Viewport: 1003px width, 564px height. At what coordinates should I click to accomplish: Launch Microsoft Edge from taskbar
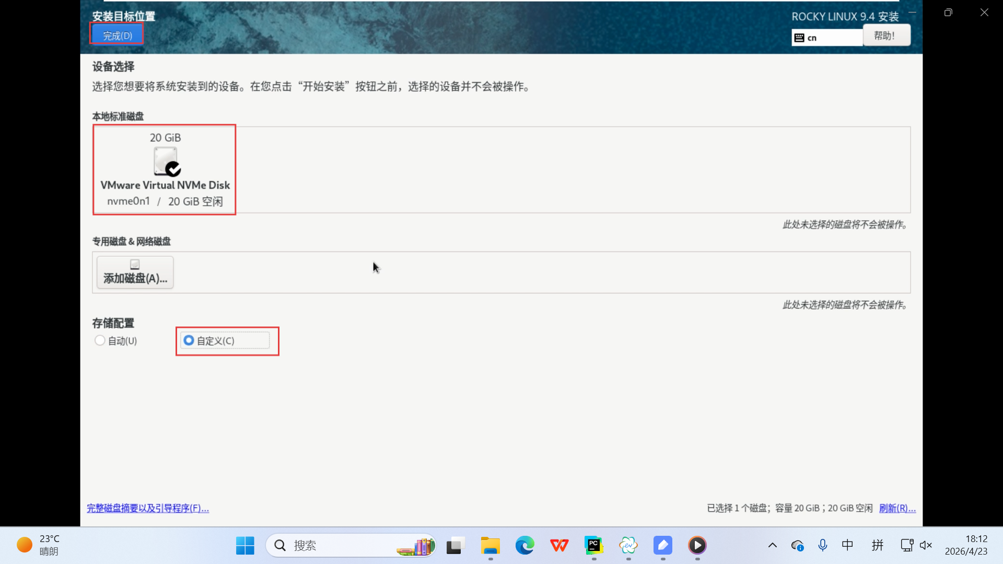(x=524, y=546)
